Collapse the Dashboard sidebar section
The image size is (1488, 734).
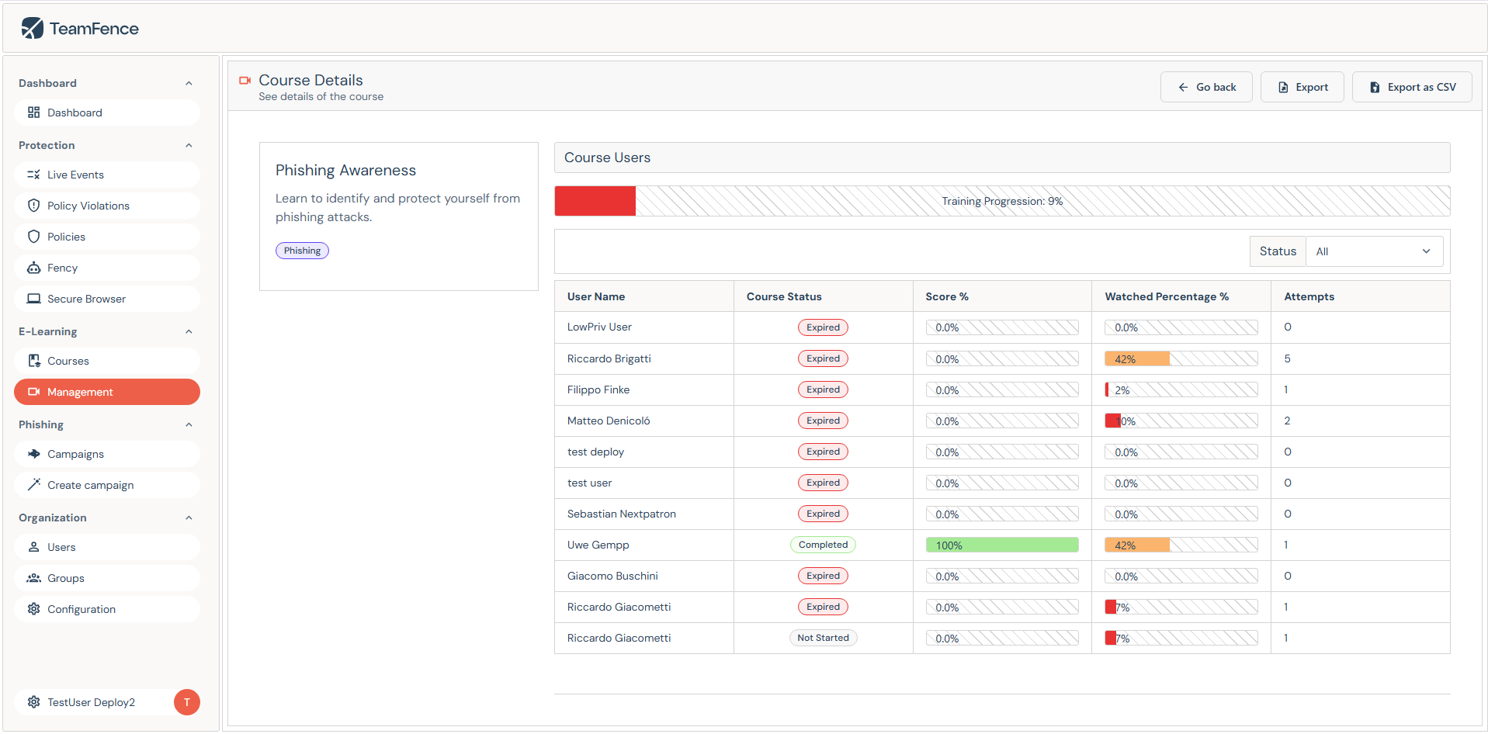189,84
